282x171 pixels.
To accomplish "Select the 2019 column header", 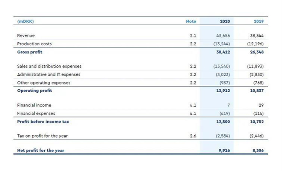I will [x=259, y=21].
